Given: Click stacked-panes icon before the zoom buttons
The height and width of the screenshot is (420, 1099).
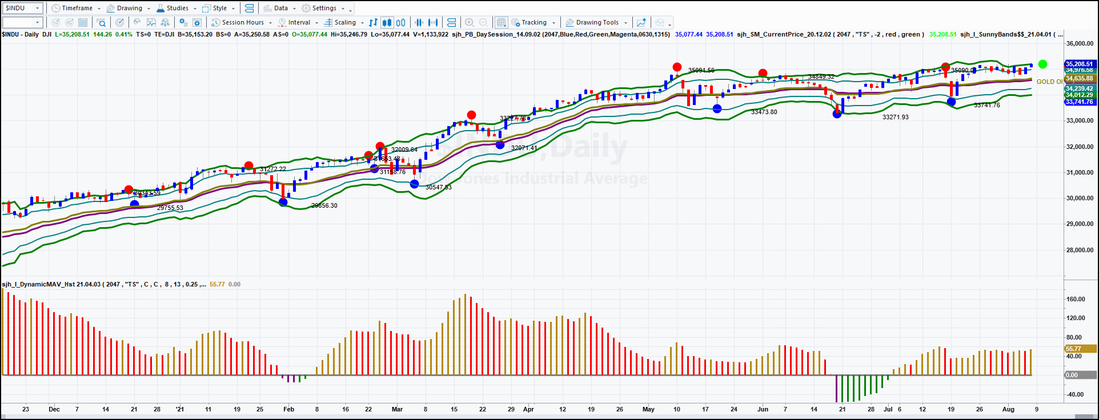Looking at the screenshot, I should coord(451,22).
